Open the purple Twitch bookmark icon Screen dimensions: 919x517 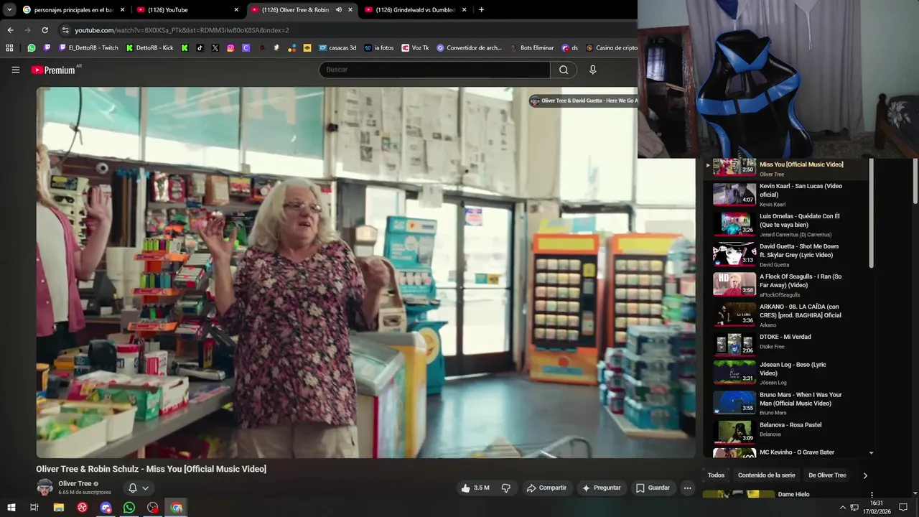[x=47, y=48]
